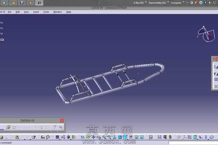Click the grid dots icon in right panel
This screenshot has height=145, width=218.
(216, 79)
